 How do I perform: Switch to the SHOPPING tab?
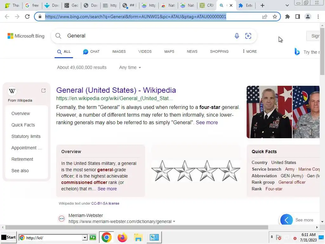click(219, 51)
